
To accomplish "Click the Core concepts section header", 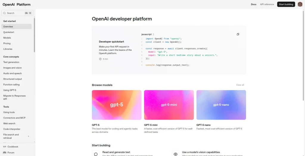I will click(x=11, y=57).
